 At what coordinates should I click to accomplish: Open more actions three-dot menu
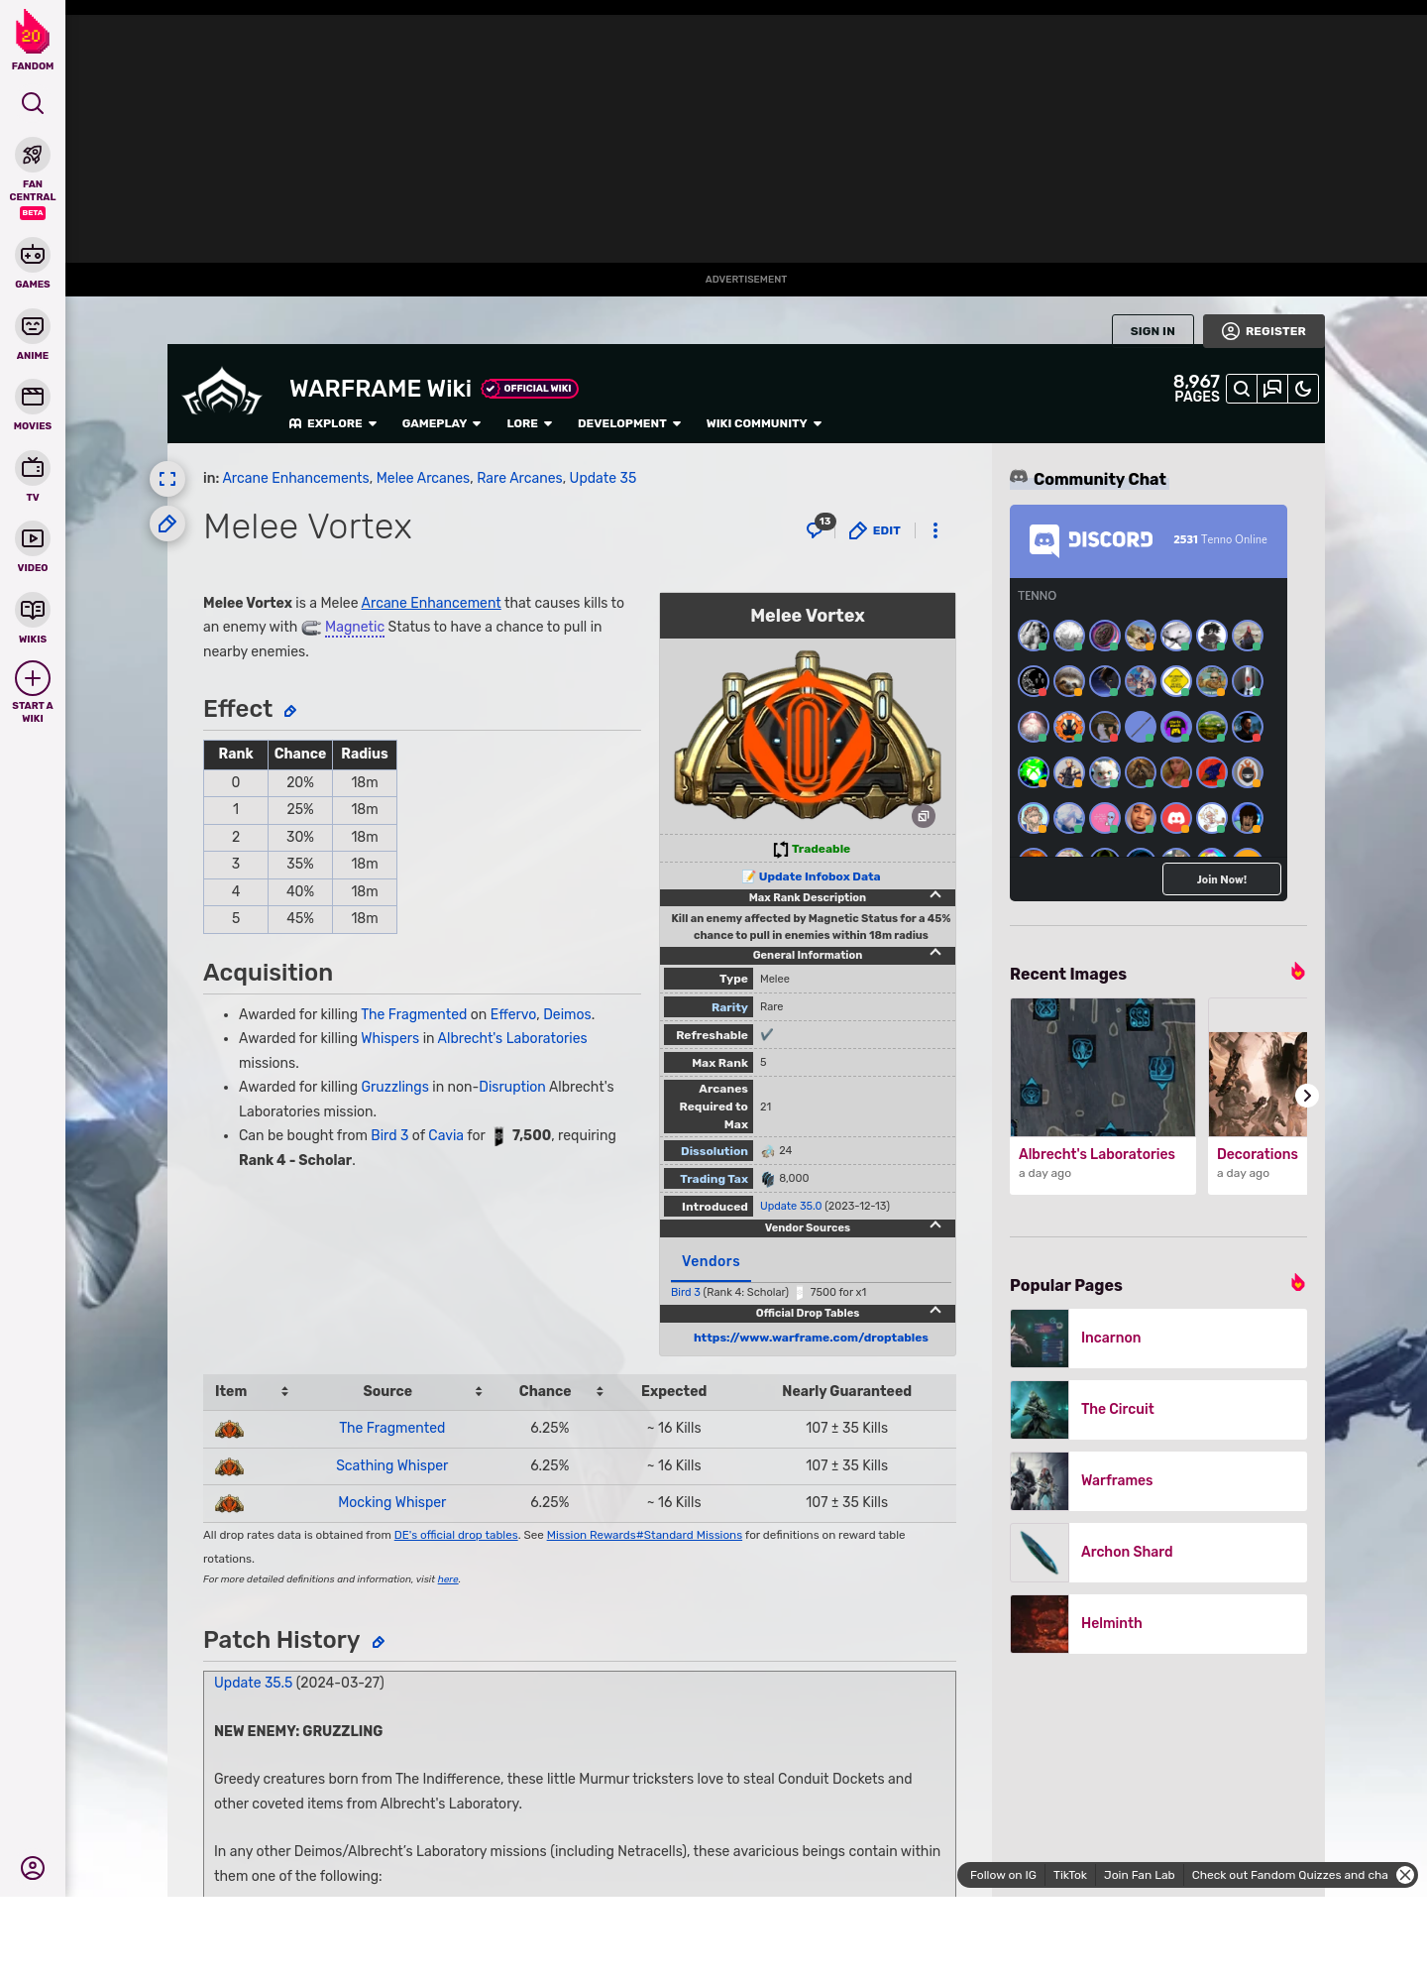pyautogui.click(x=935, y=530)
